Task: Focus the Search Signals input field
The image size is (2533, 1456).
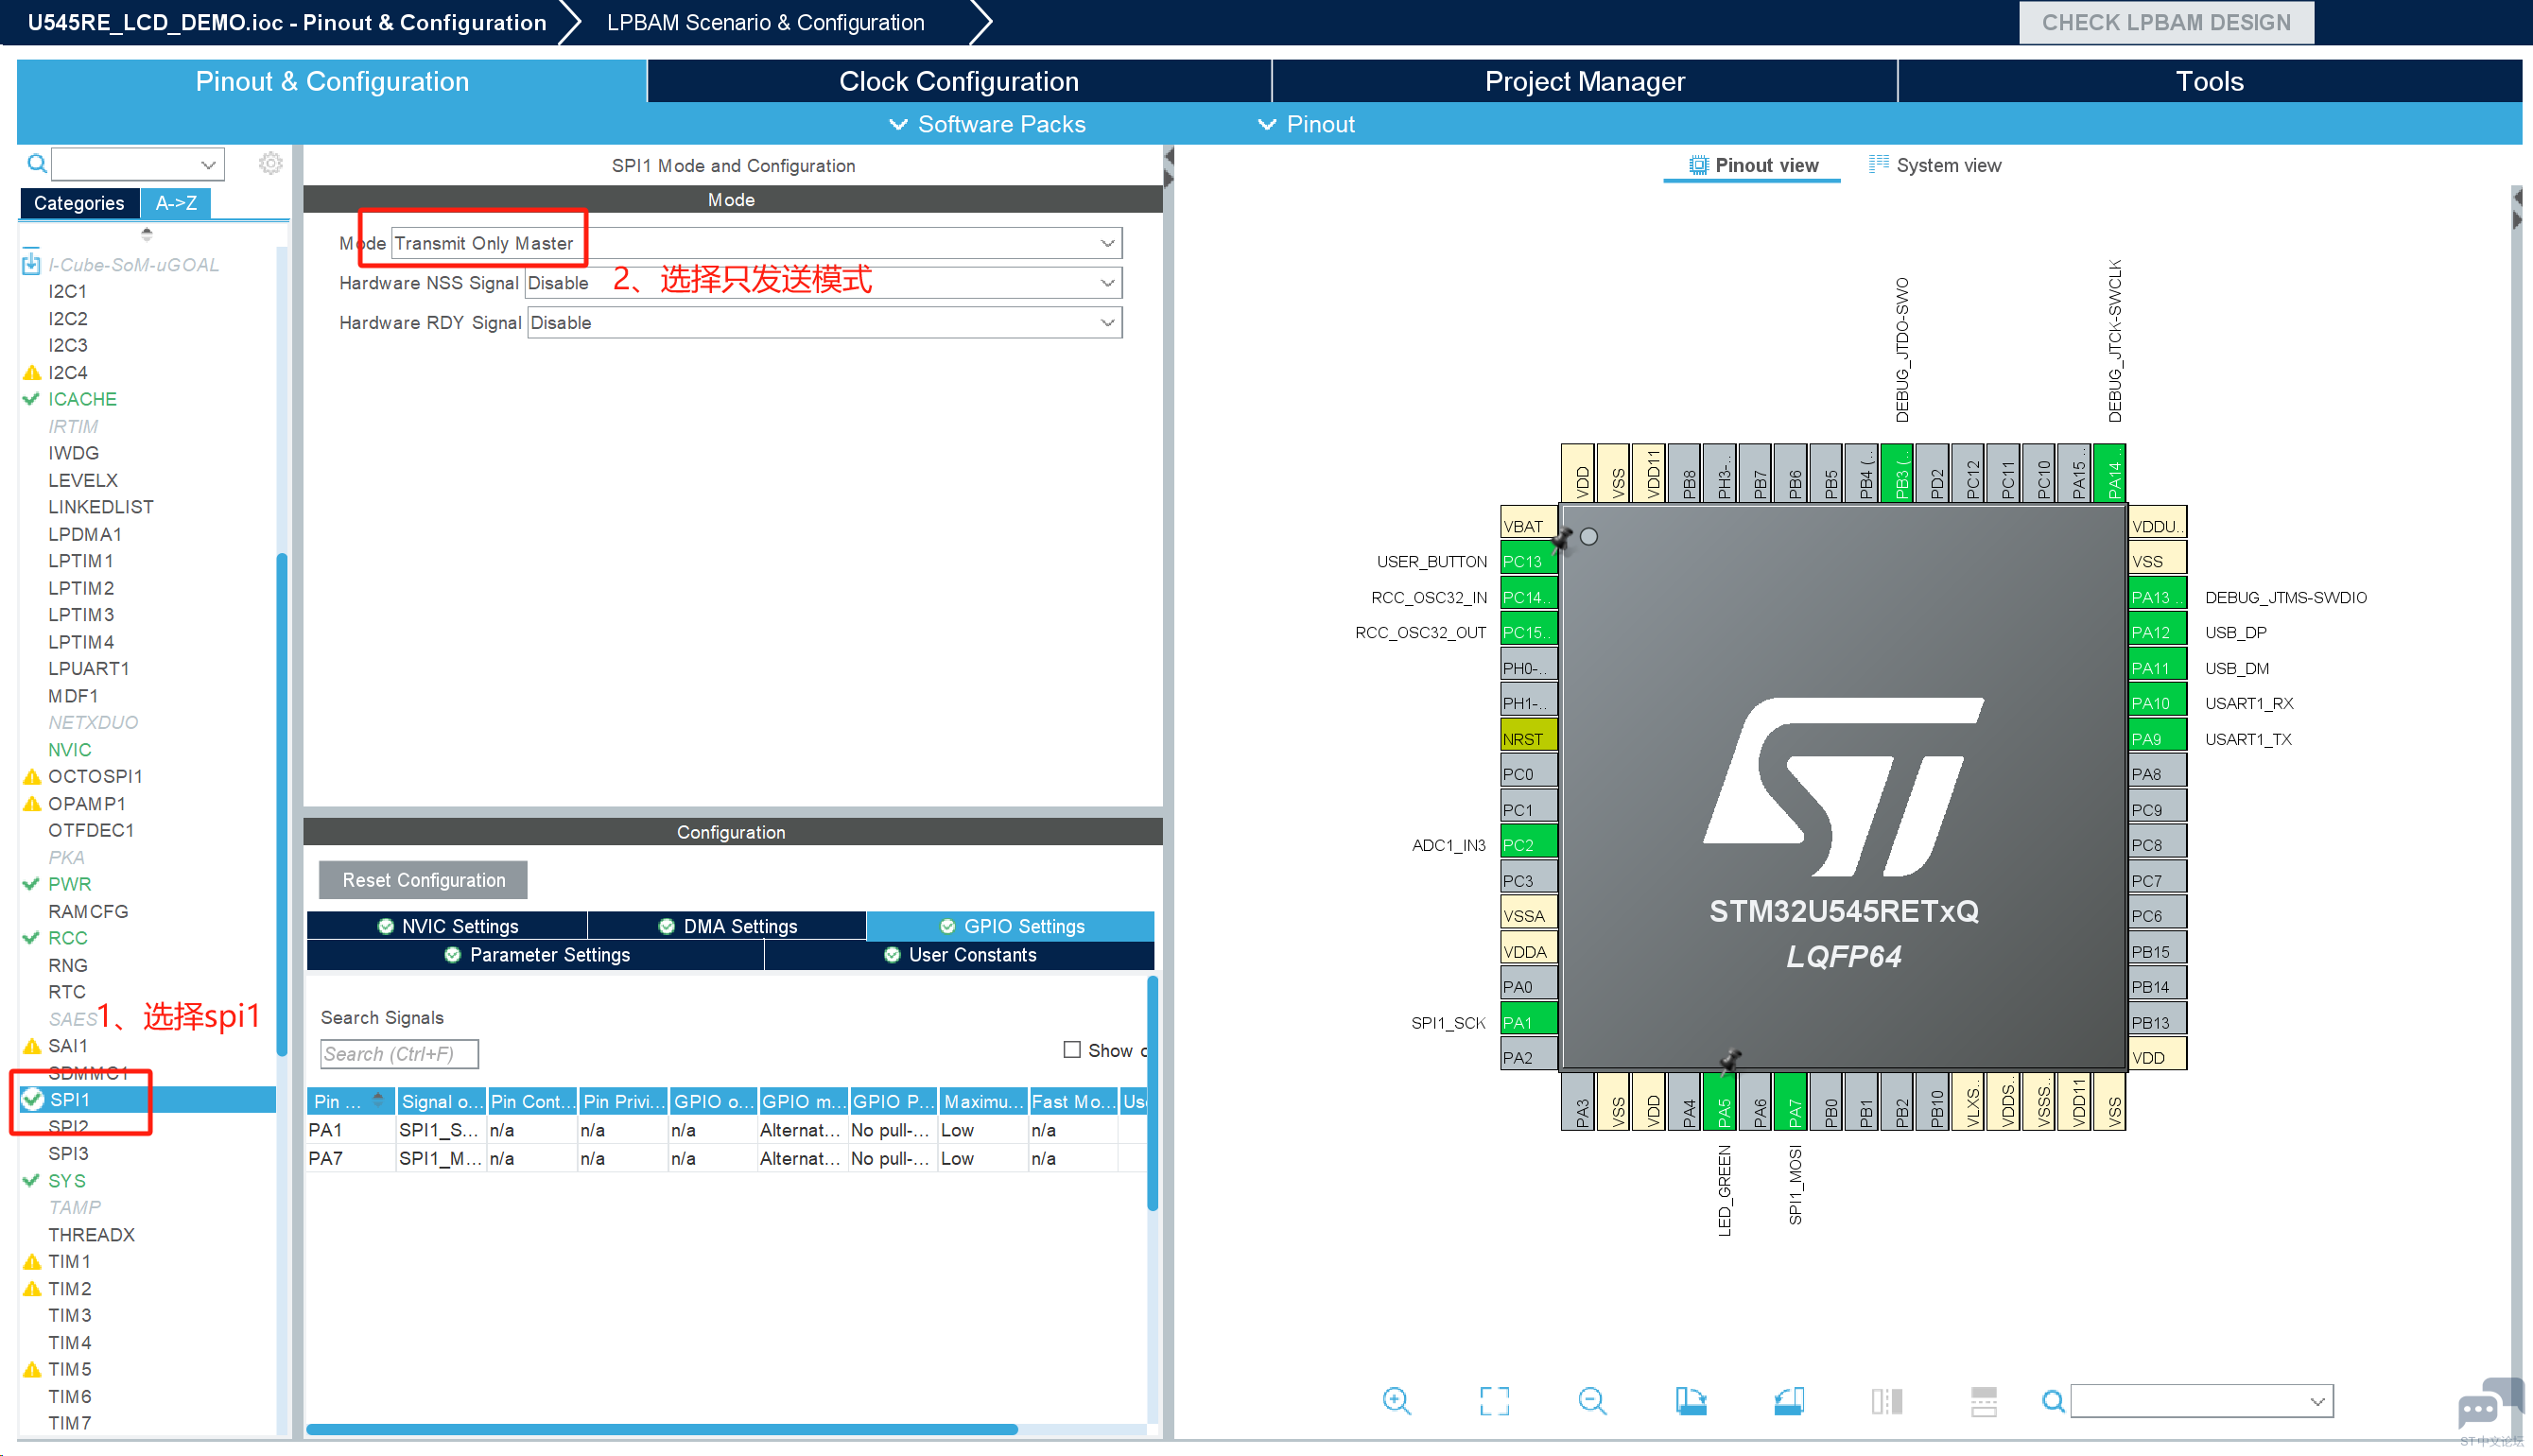Action: click(x=399, y=1054)
